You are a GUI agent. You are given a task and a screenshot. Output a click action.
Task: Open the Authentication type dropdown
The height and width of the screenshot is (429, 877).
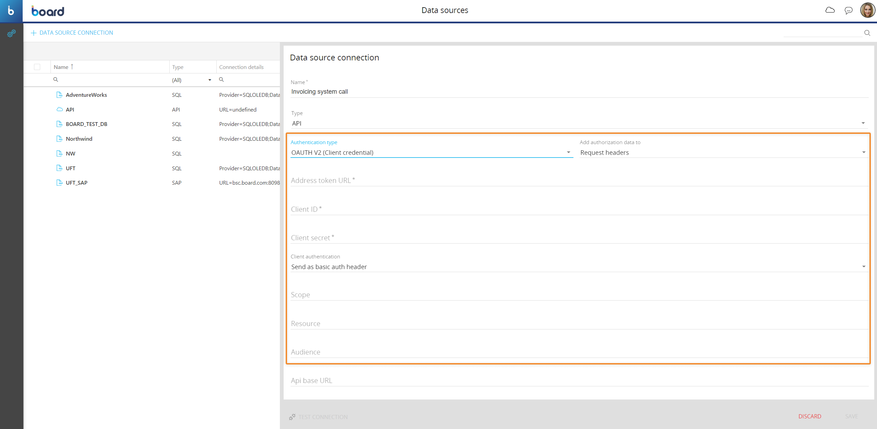pos(432,152)
